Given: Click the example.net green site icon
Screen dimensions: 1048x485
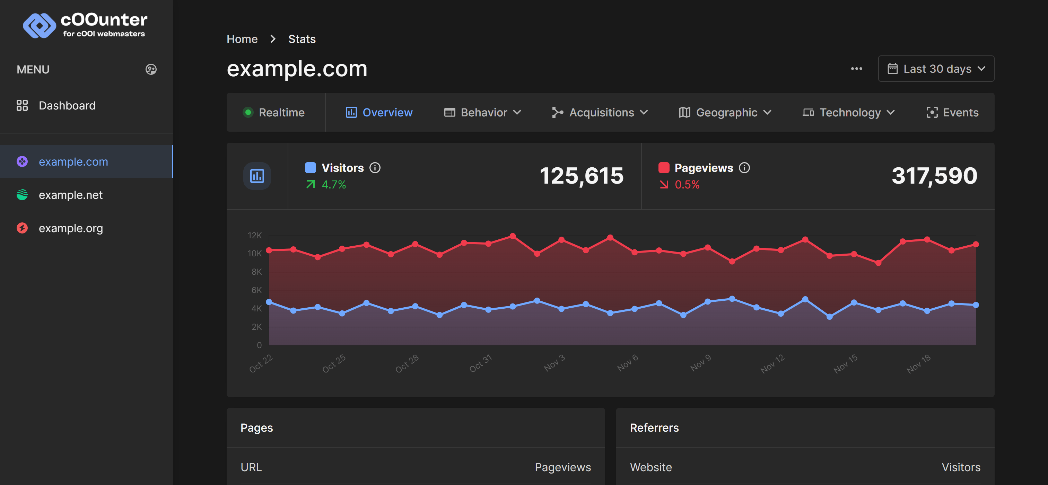Looking at the screenshot, I should tap(22, 195).
